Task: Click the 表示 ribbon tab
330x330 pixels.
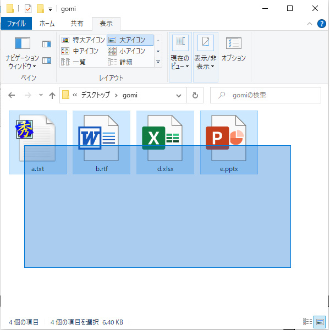Action: click(106, 23)
